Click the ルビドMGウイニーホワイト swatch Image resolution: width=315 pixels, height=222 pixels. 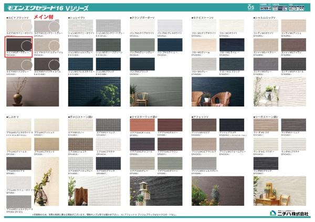pyautogui.click(x=19, y=26)
